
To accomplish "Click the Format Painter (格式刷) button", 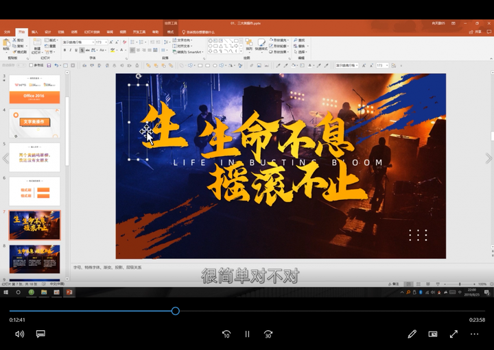I will (19, 52).
